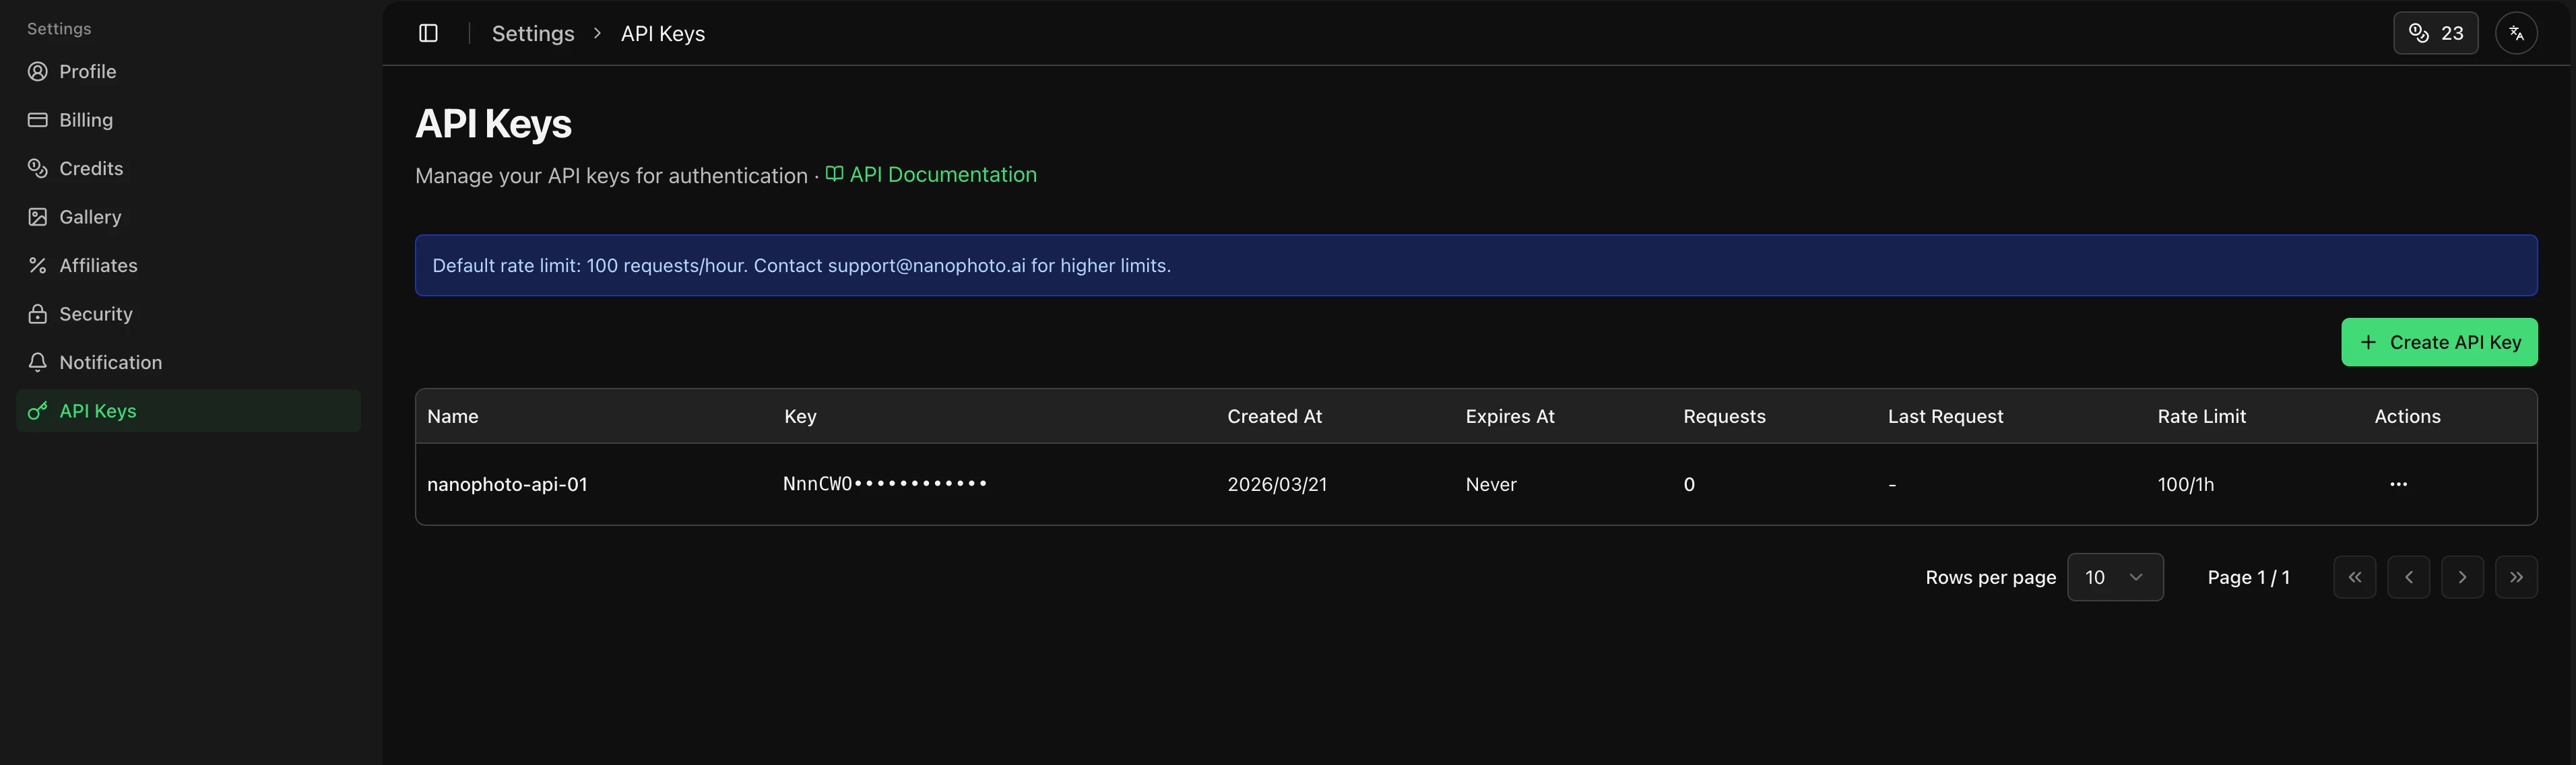Image resolution: width=2576 pixels, height=765 pixels.
Task: Select the Billing card icon
Action: pyautogui.click(x=37, y=119)
